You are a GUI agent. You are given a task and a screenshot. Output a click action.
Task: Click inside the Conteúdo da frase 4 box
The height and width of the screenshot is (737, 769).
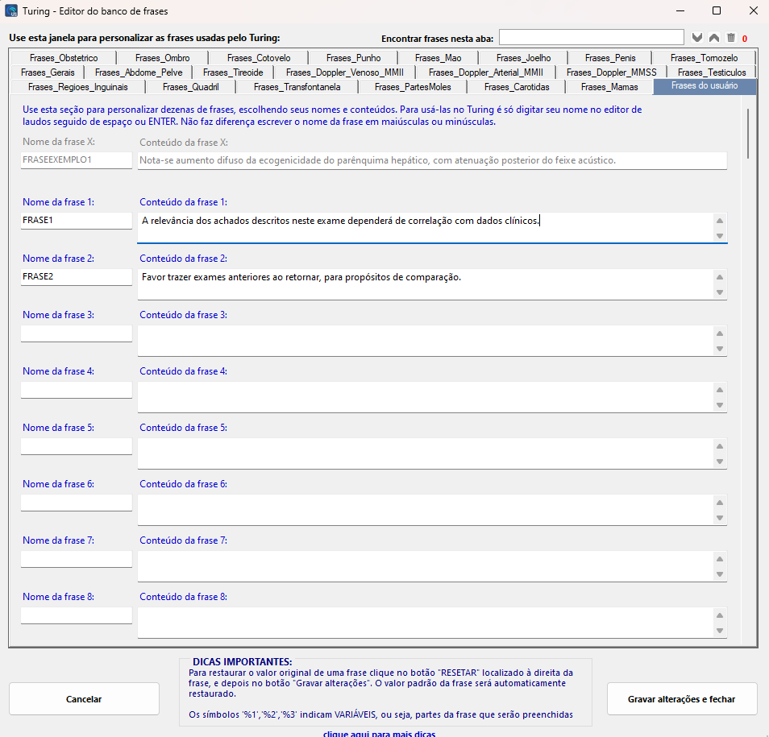pyautogui.click(x=425, y=396)
